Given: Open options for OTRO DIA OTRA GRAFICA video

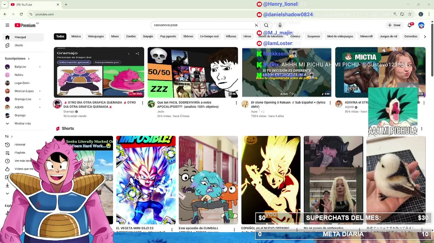Looking at the screenshot, I should [x=142, y=103].
